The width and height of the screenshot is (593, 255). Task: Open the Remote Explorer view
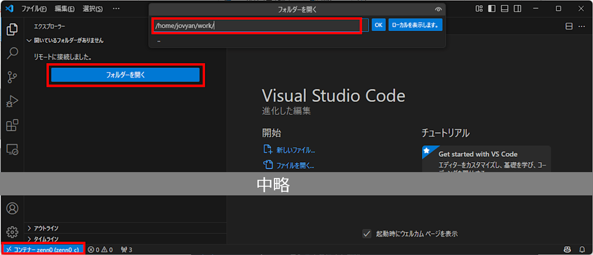coord(12,149)
